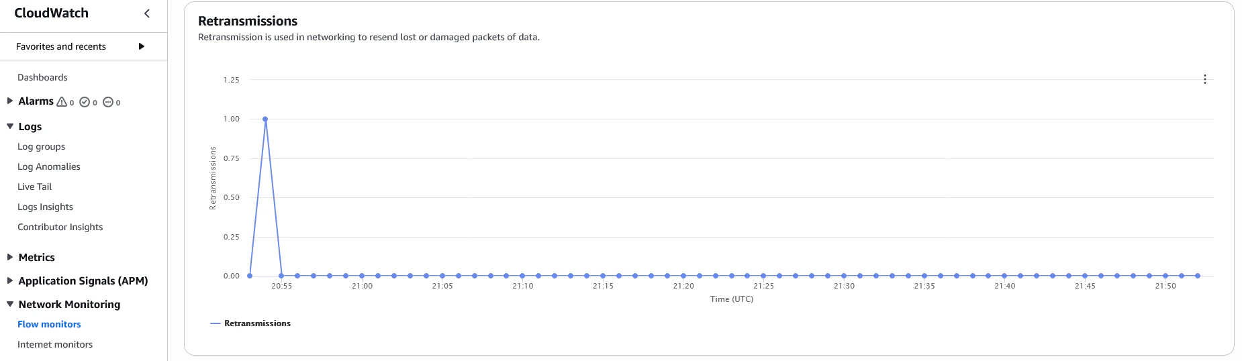Click the OK alarms checkmark icon
The width and height of the screenshot is (1242, 361).
point(85,102)
